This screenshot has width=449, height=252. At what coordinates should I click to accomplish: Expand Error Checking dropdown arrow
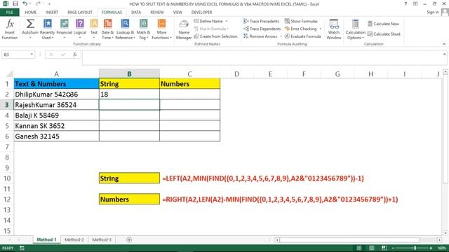(321, 29)
